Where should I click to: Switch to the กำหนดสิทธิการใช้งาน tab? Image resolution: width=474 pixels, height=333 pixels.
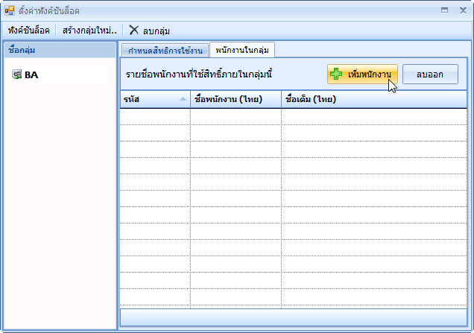165,51
